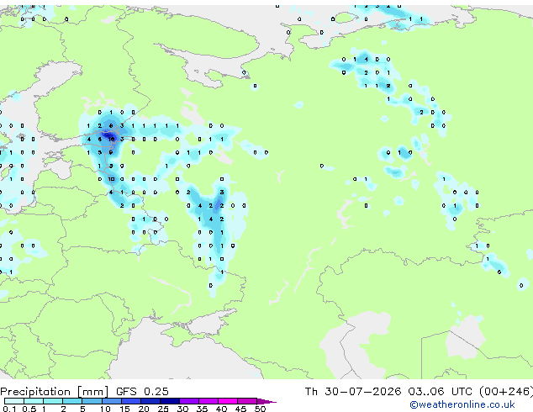This screenshot has width=533, height=412.
Task: Select the 2 mm legend swatch
Action: [x=72, y=401]
